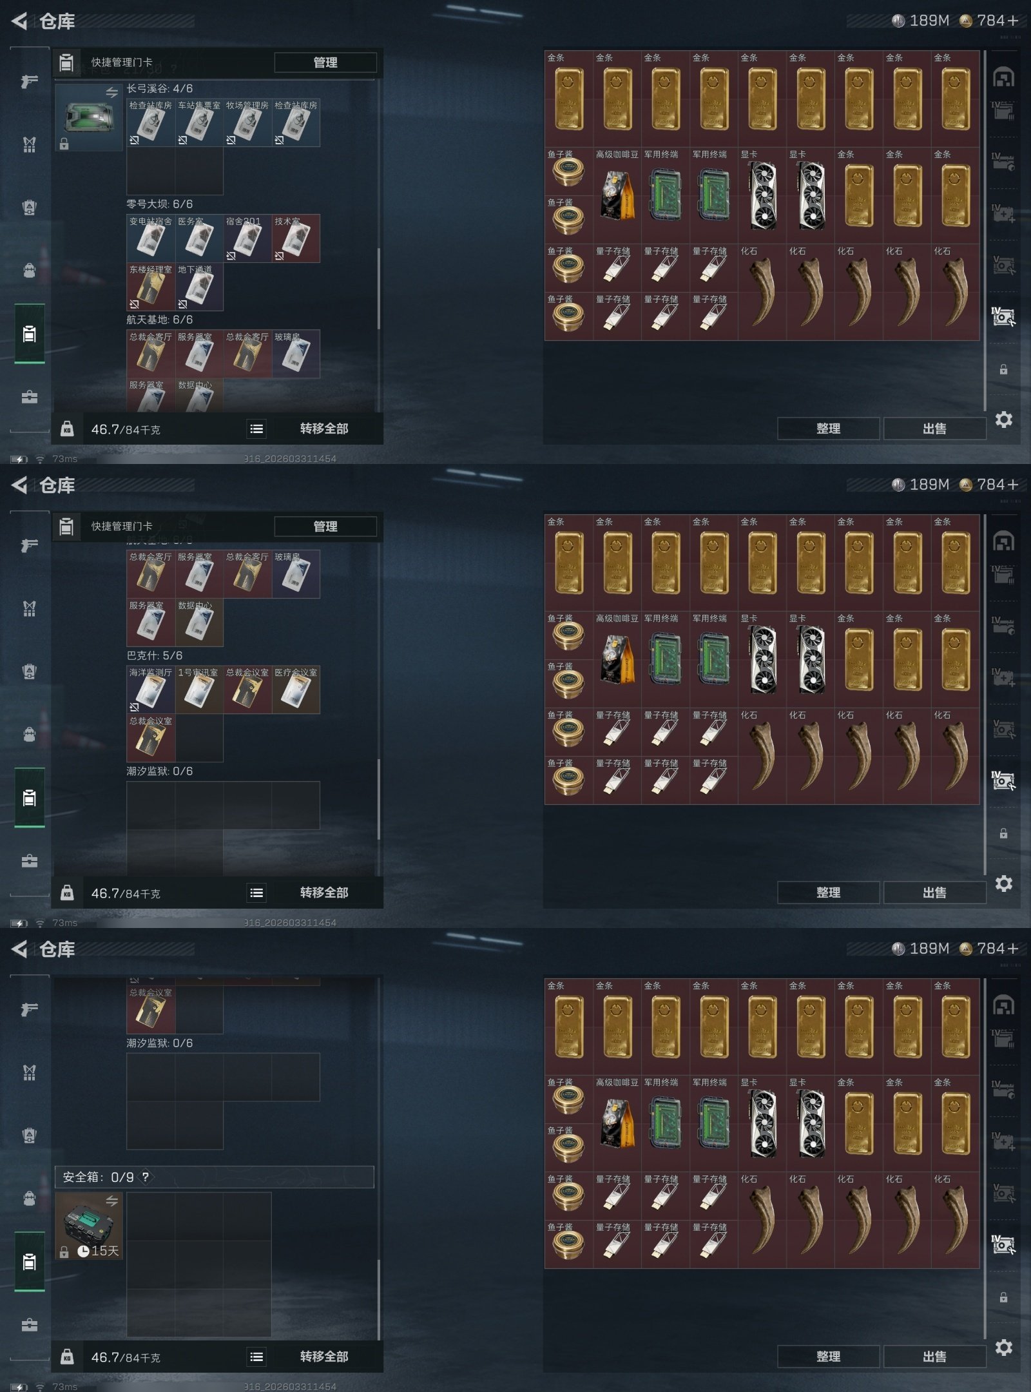Open the help question mark beside 安全箱
Viewport: 1031px width, 1392px height.
(x=146, y=1177)
